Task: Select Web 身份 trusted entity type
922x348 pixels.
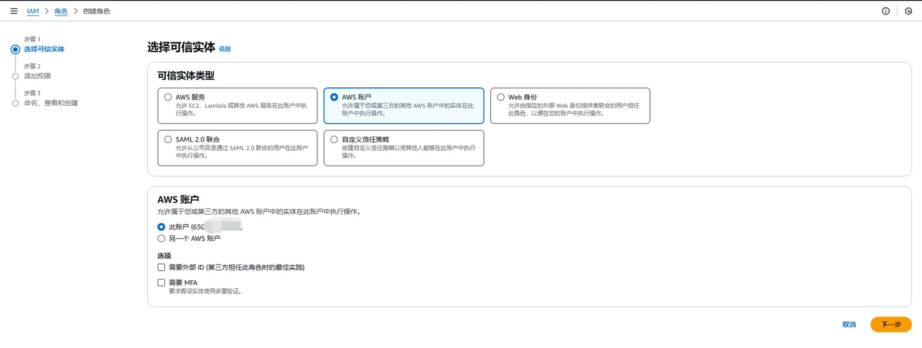Action: click(570, 106)
